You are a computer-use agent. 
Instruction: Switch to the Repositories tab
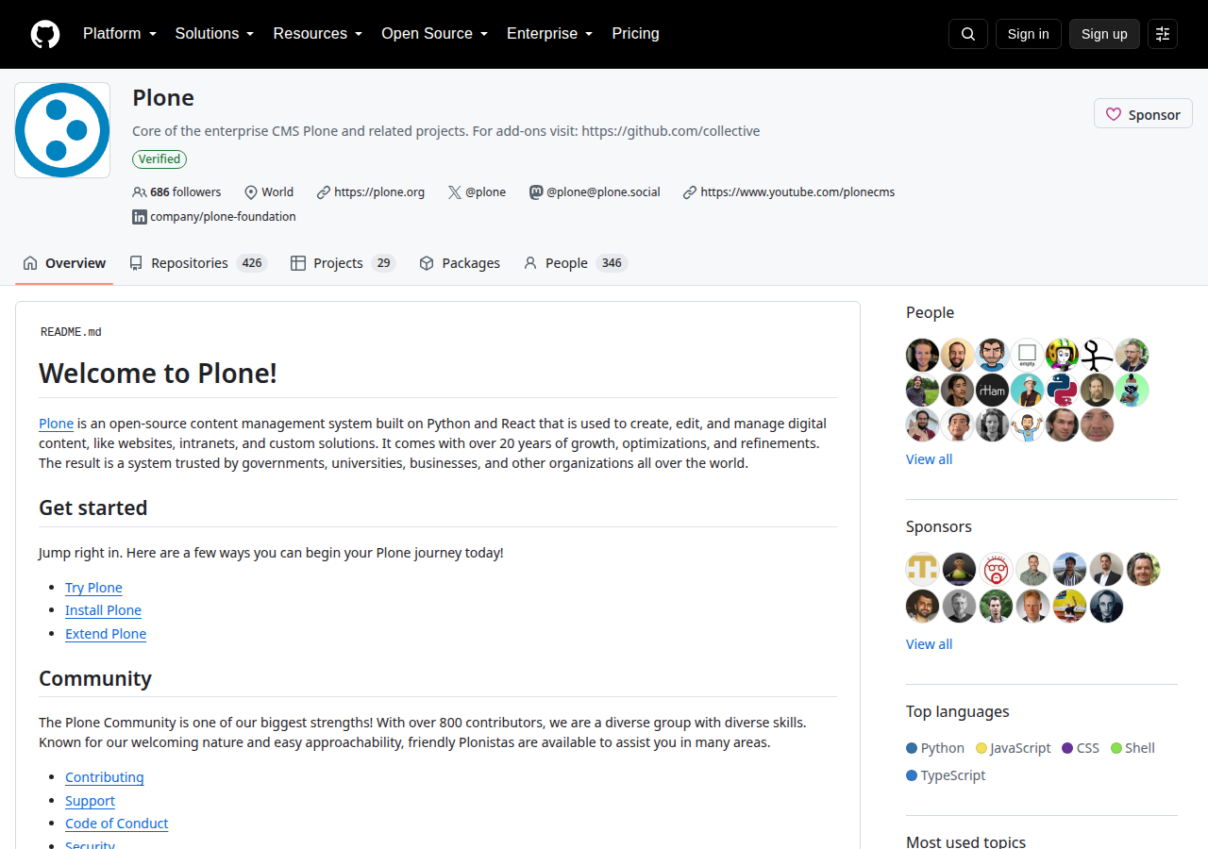198,263
